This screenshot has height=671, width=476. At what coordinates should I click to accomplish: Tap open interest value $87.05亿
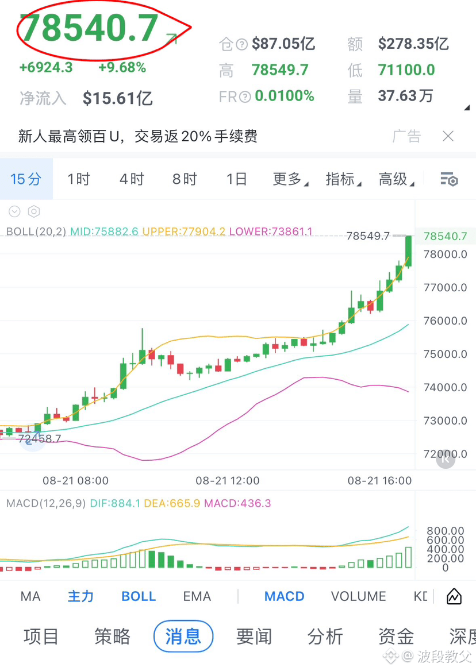[284, 44]
